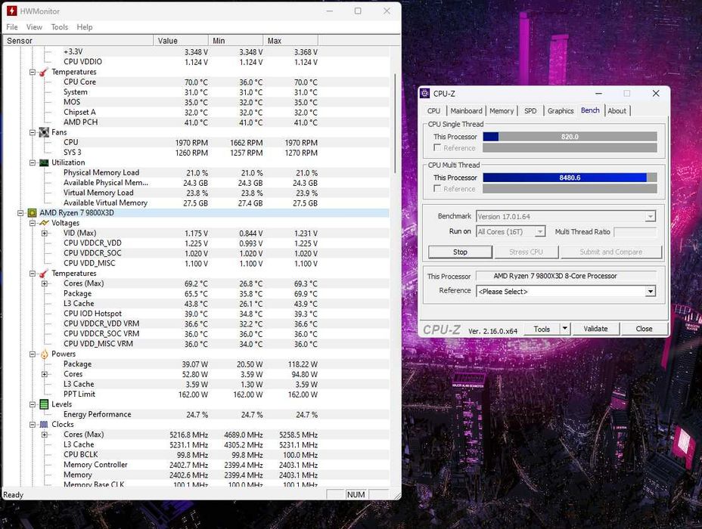The width and height of the screenshot is (702, 529).
Task: Click Submit and Compare button
Action: coord(611,252)
